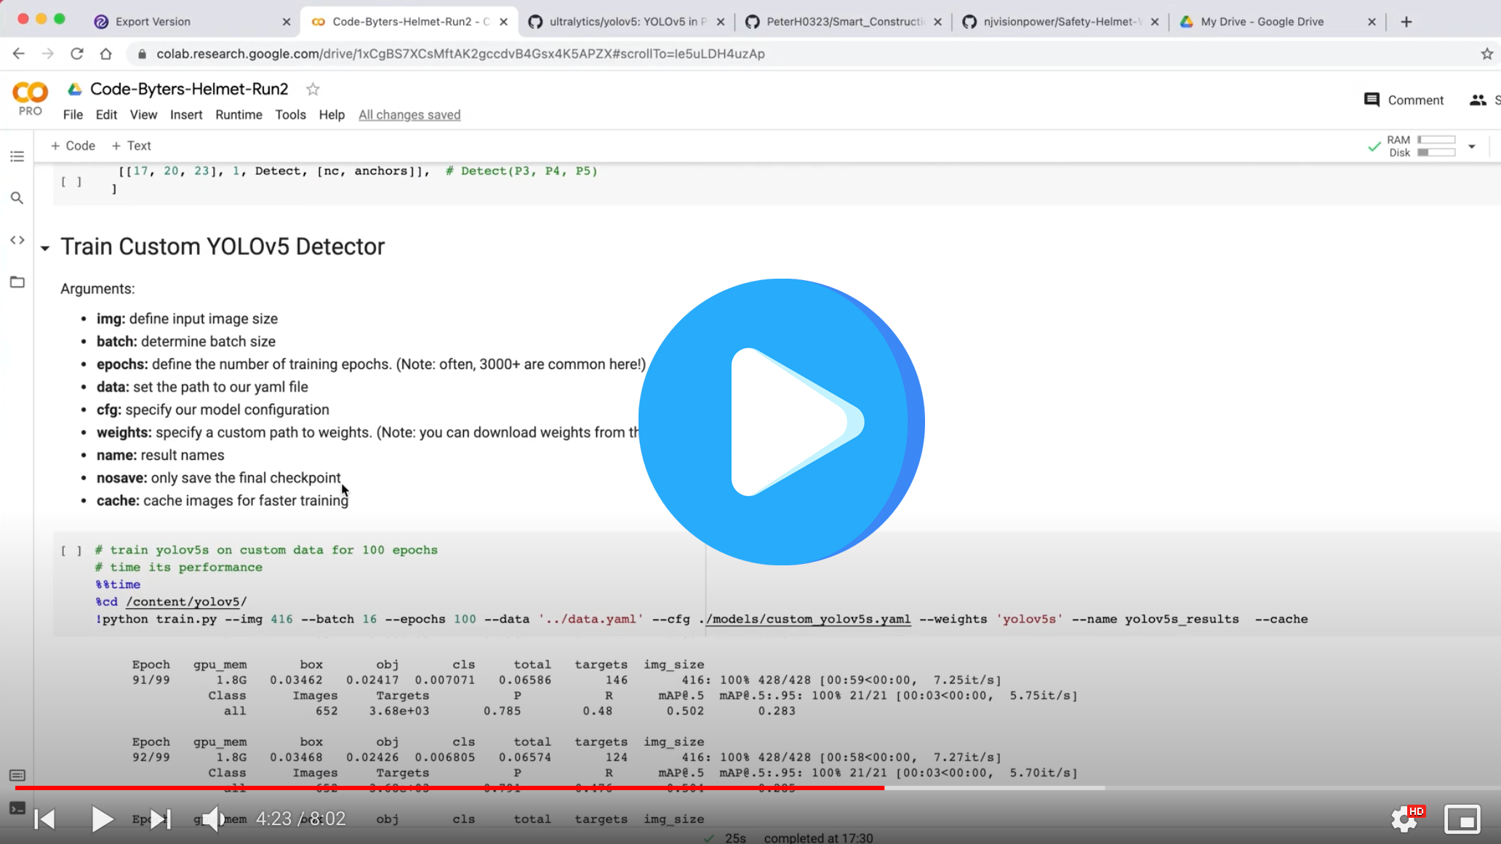Go forward in browser history
1501x844 pixels.
click(48, 54)
